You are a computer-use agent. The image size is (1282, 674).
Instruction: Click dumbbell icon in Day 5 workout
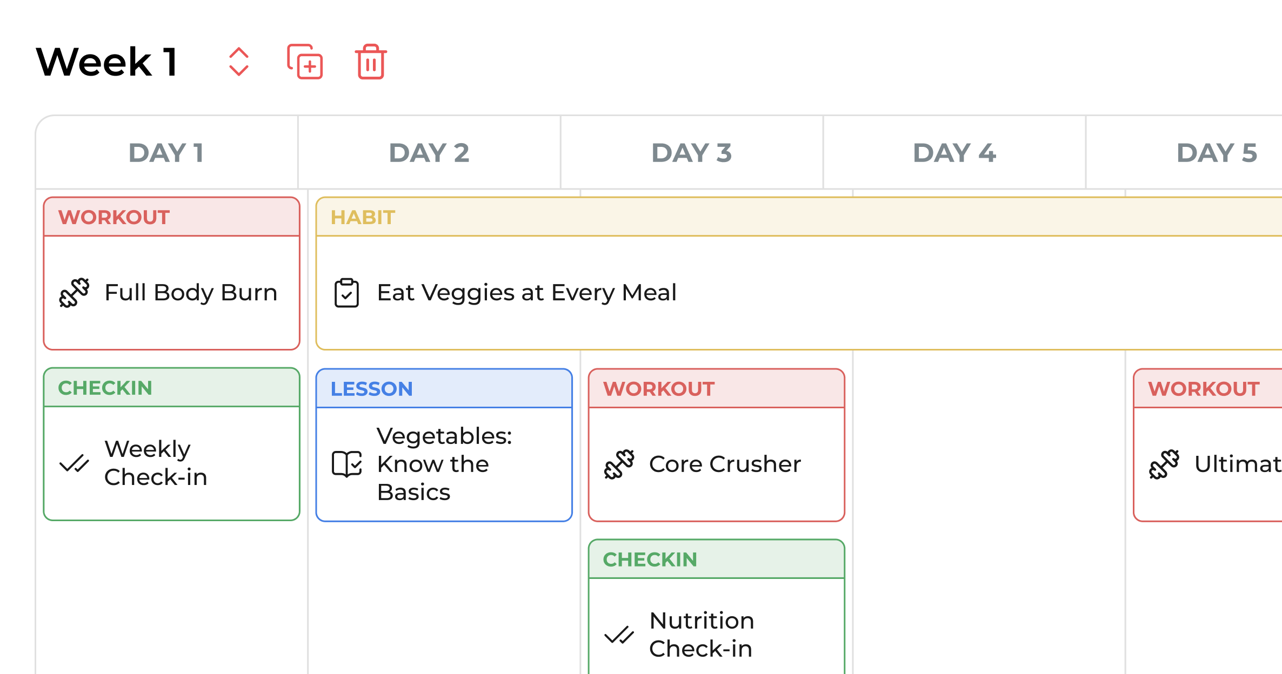pyautogui.click(x=1164, y=464)
